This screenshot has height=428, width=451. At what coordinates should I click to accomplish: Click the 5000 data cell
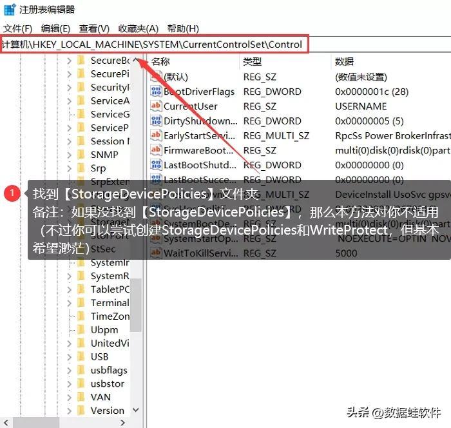point(347,253)
